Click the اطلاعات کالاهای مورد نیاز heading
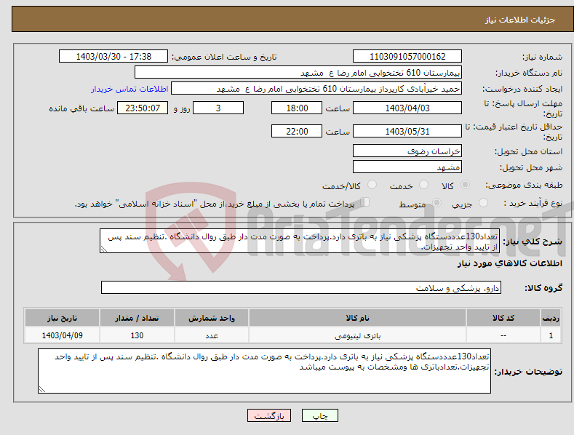Screen dimensions: 574x435 point(509,263)
